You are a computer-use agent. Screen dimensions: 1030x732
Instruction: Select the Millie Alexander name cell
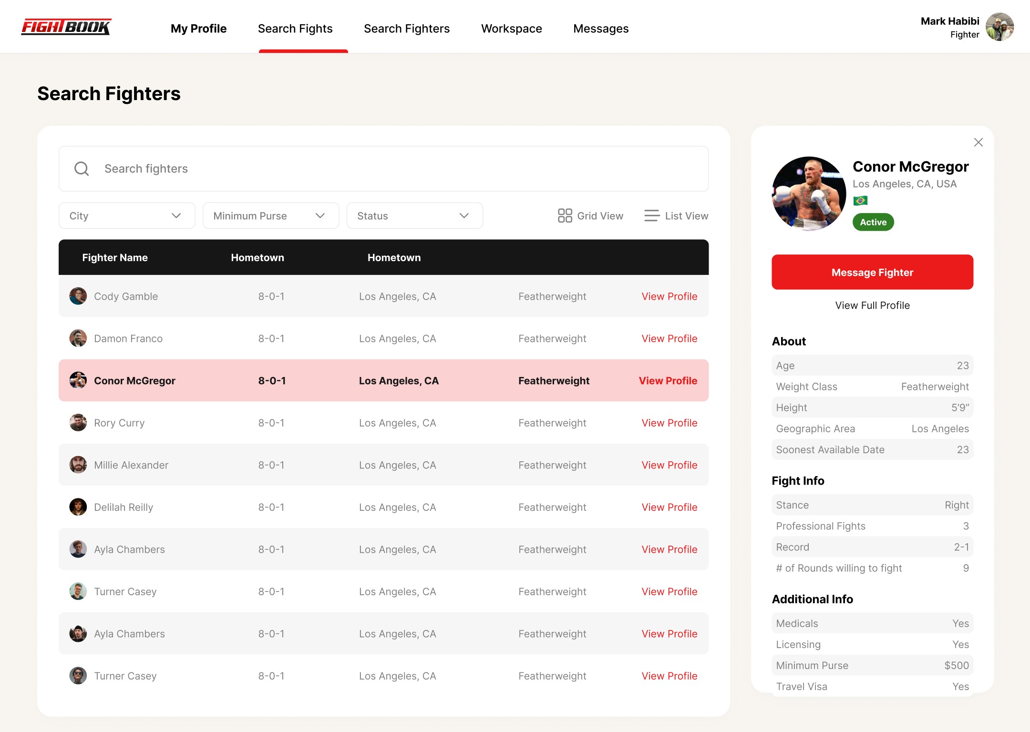click(131, 465)
